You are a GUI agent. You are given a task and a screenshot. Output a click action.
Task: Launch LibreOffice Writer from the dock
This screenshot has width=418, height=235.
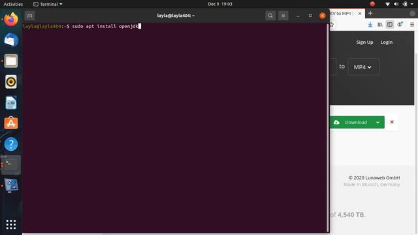click(x=11, y=102)
